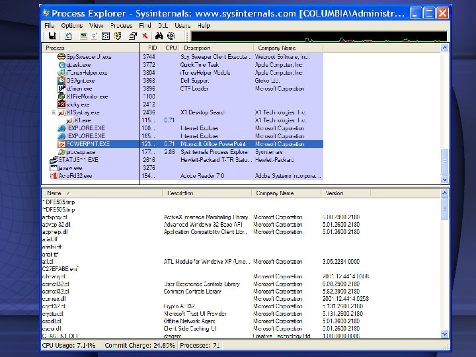Open the Options menu

(x=71, y=26)
